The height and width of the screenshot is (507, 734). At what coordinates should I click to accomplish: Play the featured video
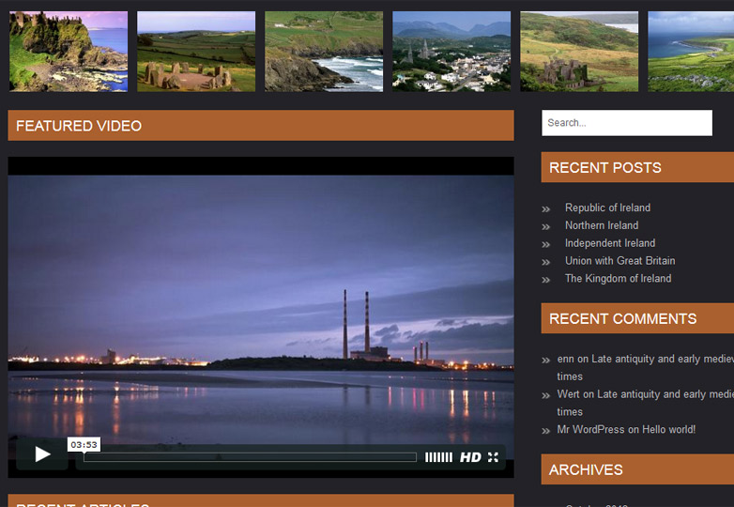click(42, 454)
